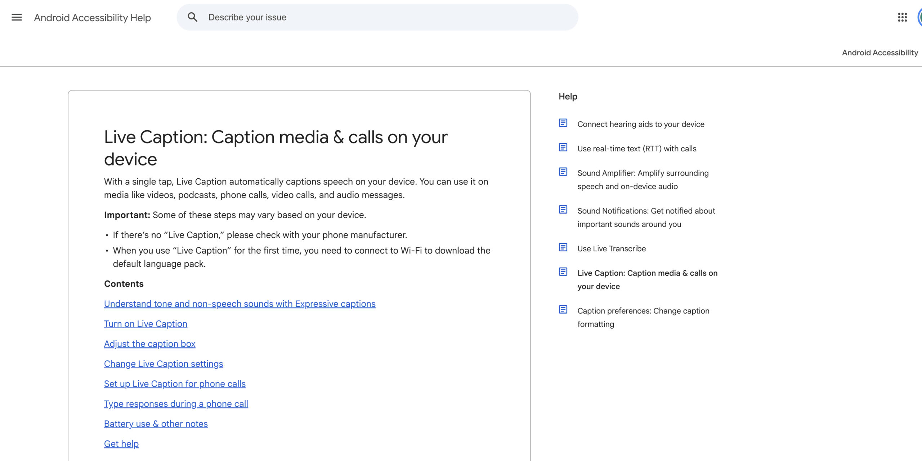The image size is (922, 461).
Task: Focus the Describe your issue search box
Action: click(x=377, y=17)
